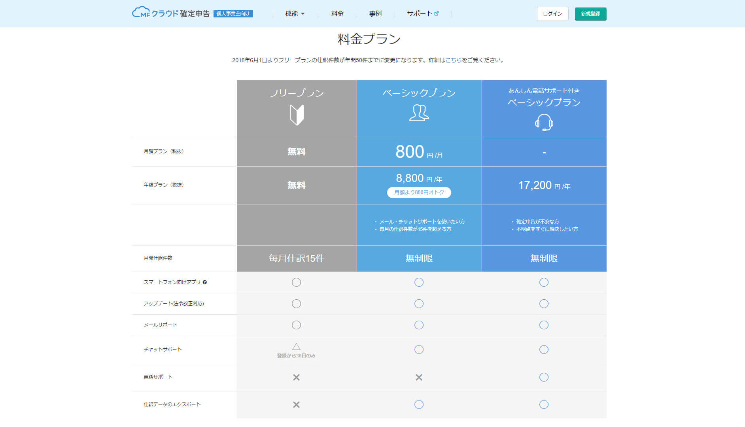Click the 月額プラン（税抜） row label
The width and height of the screenshot is (745, 427).
164,151
